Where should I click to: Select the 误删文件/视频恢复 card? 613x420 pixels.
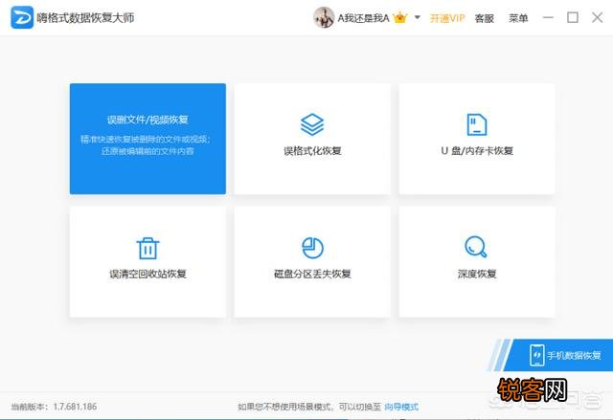148,139
